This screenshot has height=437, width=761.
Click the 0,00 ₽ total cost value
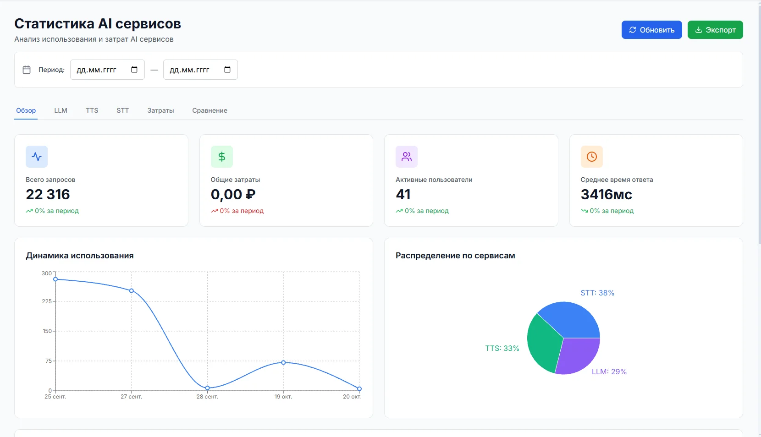point(233,195)
